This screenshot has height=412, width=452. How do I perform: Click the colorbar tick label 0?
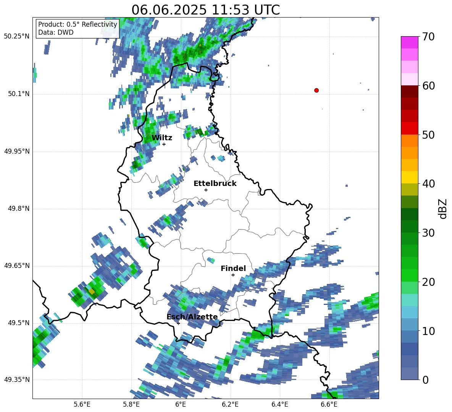point(425,380)
